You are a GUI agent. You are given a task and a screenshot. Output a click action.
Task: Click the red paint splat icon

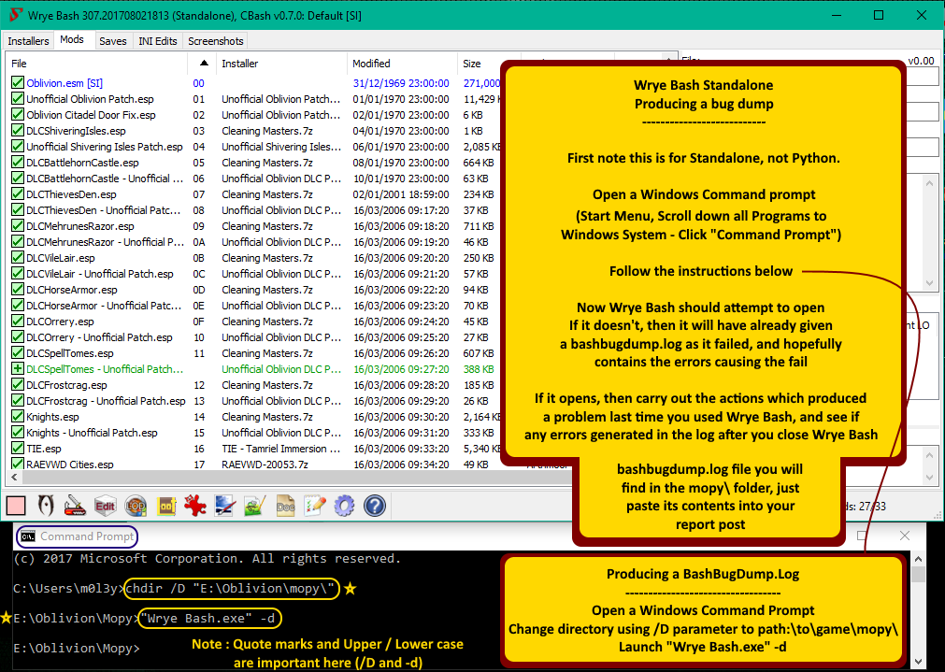[195, 507]
